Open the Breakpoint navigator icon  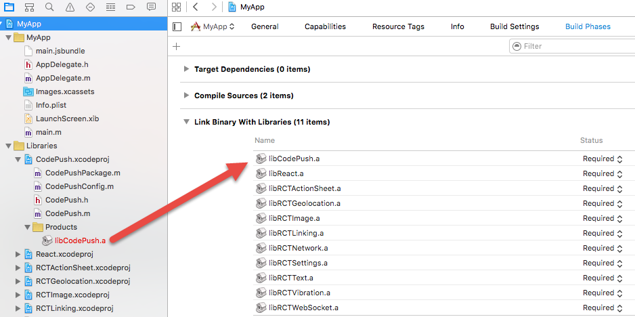131,7
